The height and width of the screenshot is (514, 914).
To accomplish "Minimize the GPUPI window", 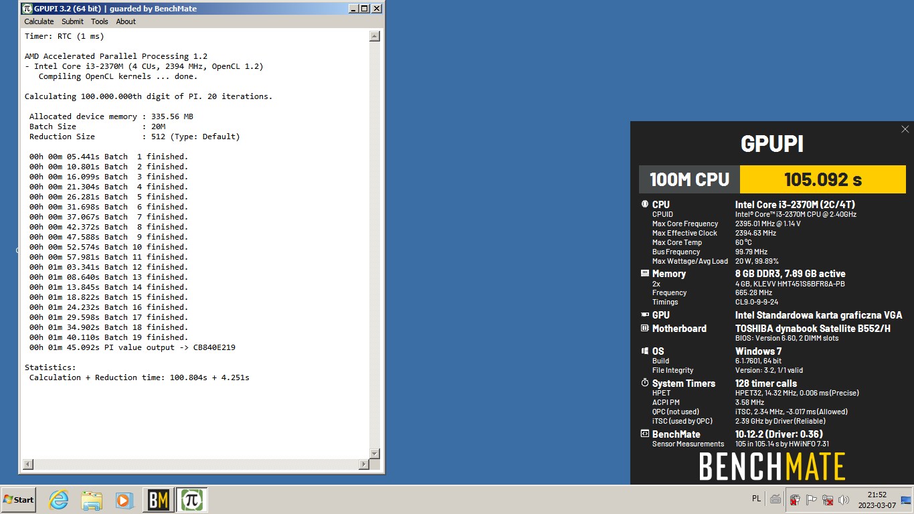I will click(x=353, y=9).
